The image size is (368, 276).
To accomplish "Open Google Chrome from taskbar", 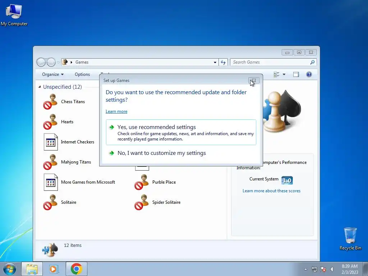I will point(76,269).
